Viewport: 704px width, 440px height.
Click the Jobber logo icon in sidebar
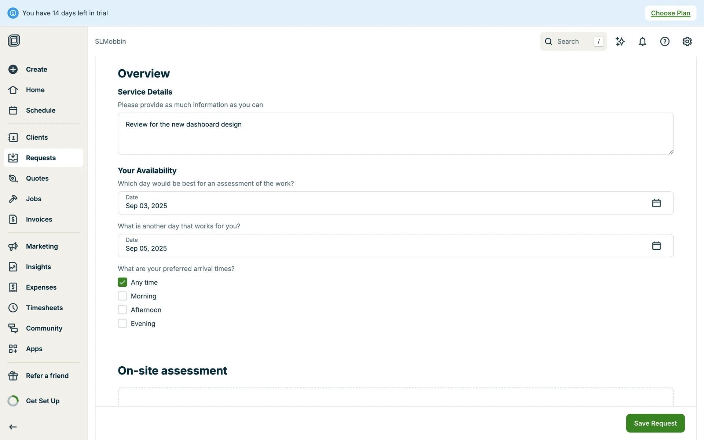(x=14, y=40)
